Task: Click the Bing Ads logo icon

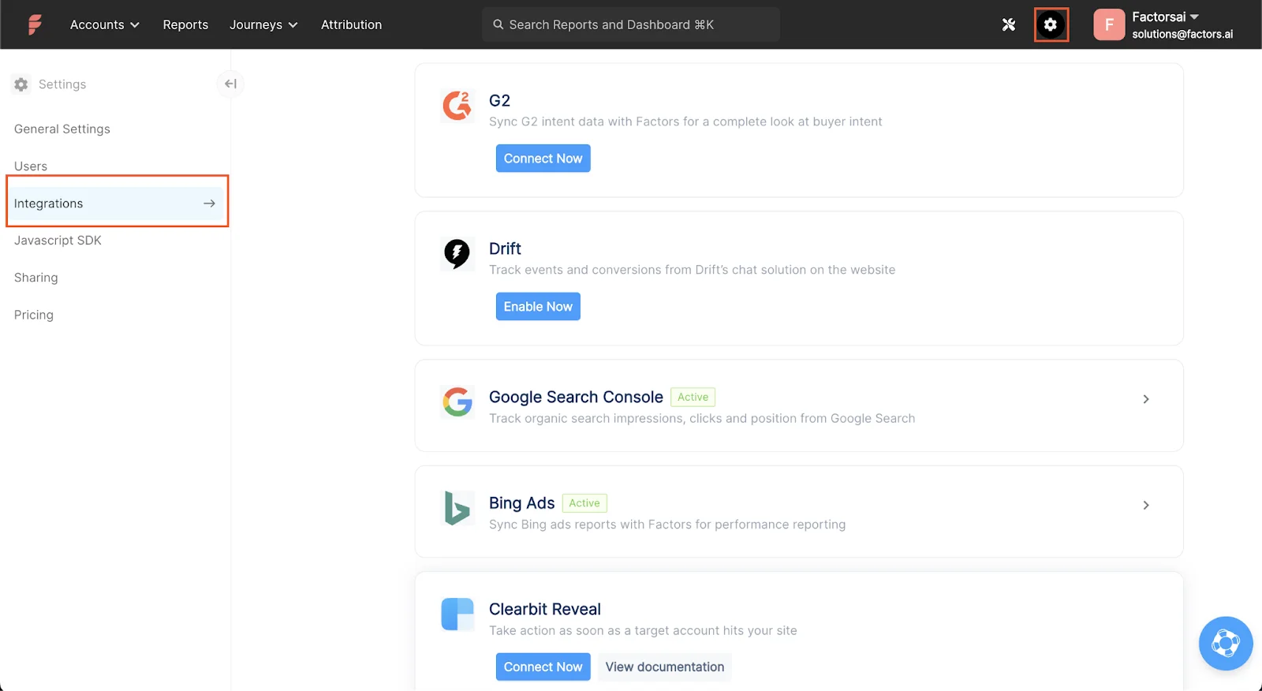Action: point(457,508)
